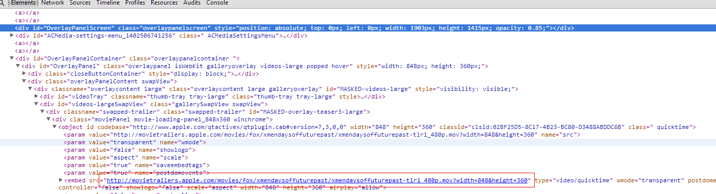Open the Sources tab
Screen dimensions: 716x194
[x=80, y=3]
